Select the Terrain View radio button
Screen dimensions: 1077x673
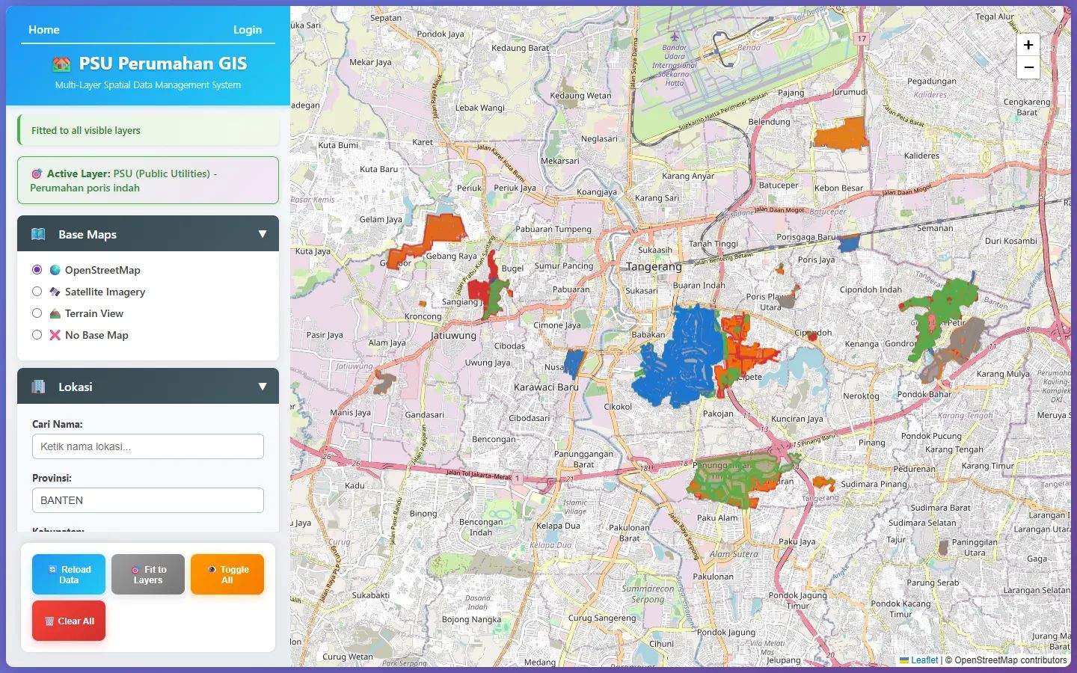(37, 313)
